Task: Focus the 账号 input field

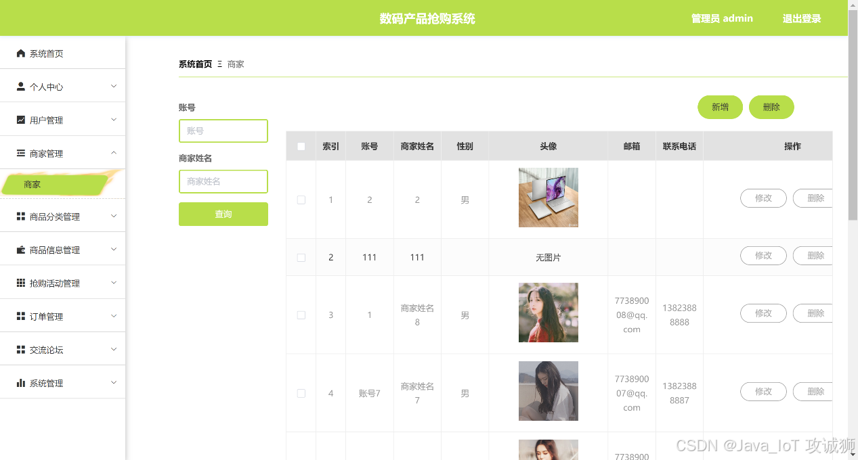Action: click(223, 131)
